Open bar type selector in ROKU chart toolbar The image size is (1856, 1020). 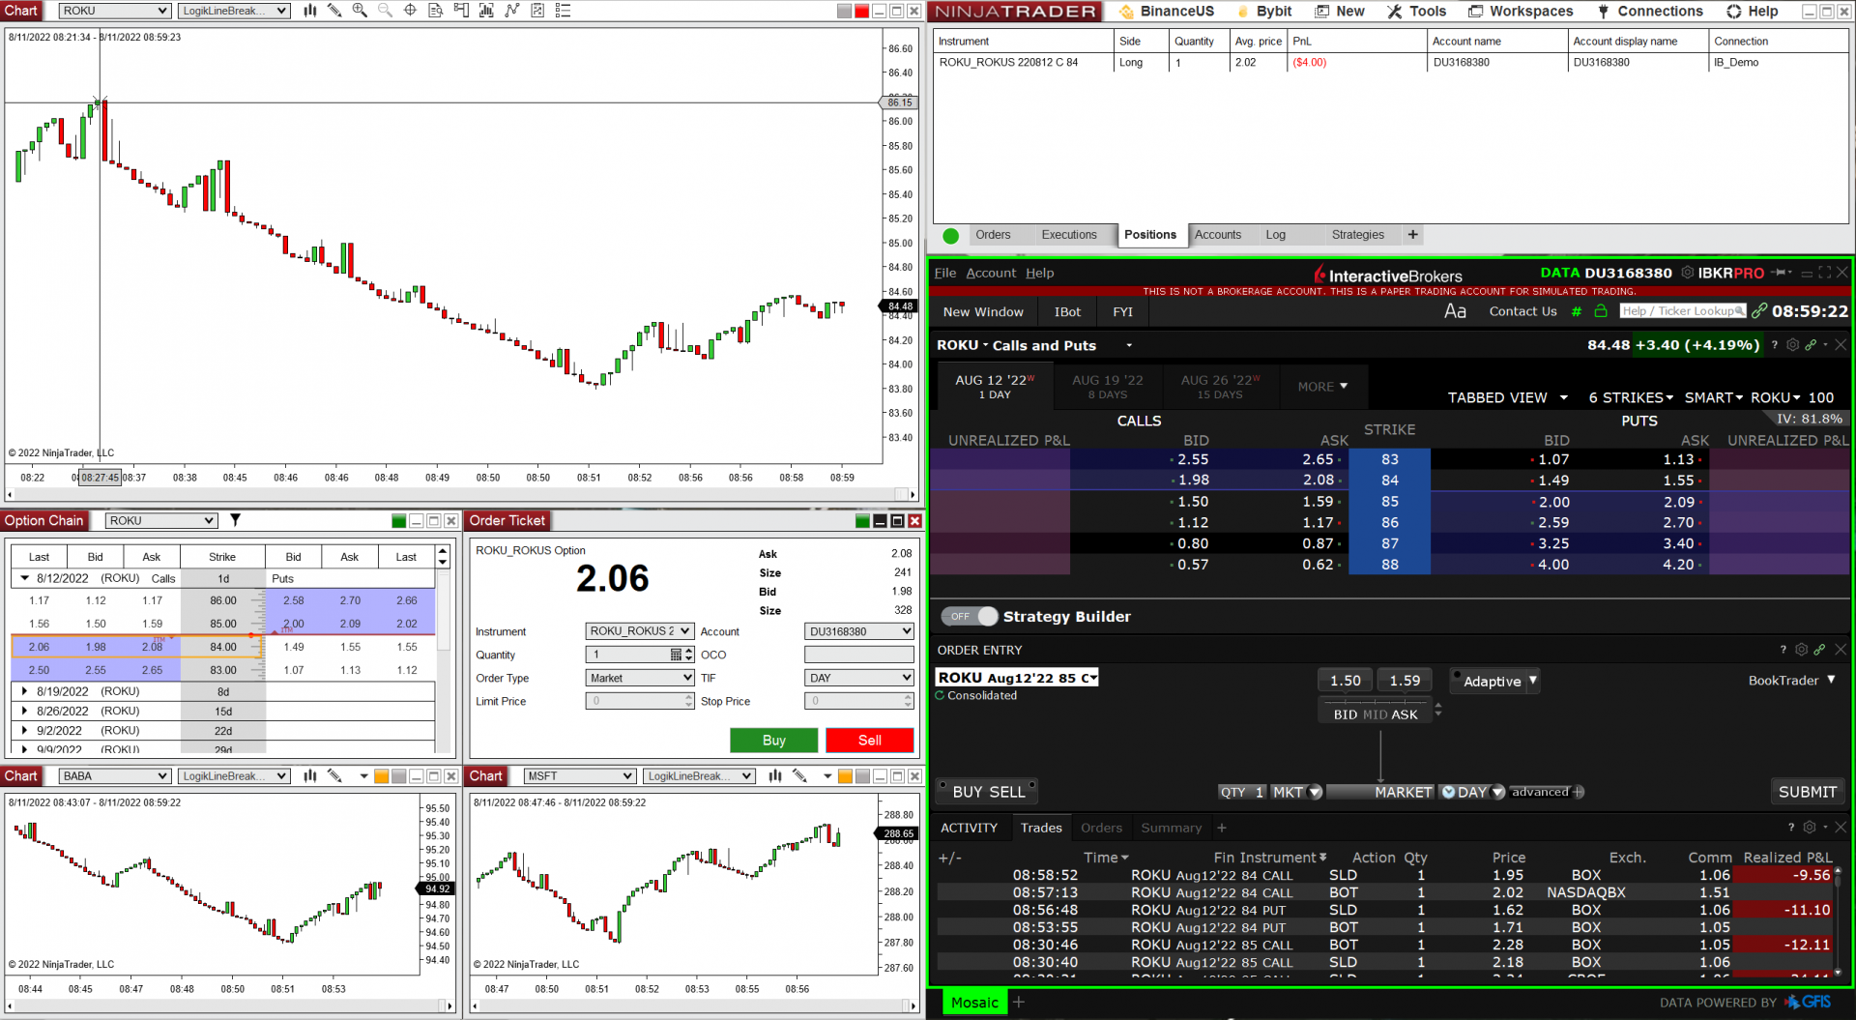(309, 11)
